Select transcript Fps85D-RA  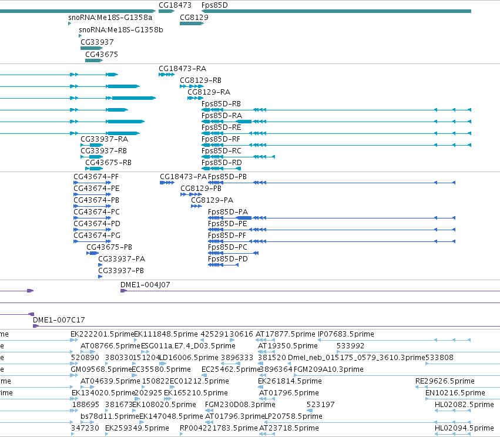click(x=222, y=116)
